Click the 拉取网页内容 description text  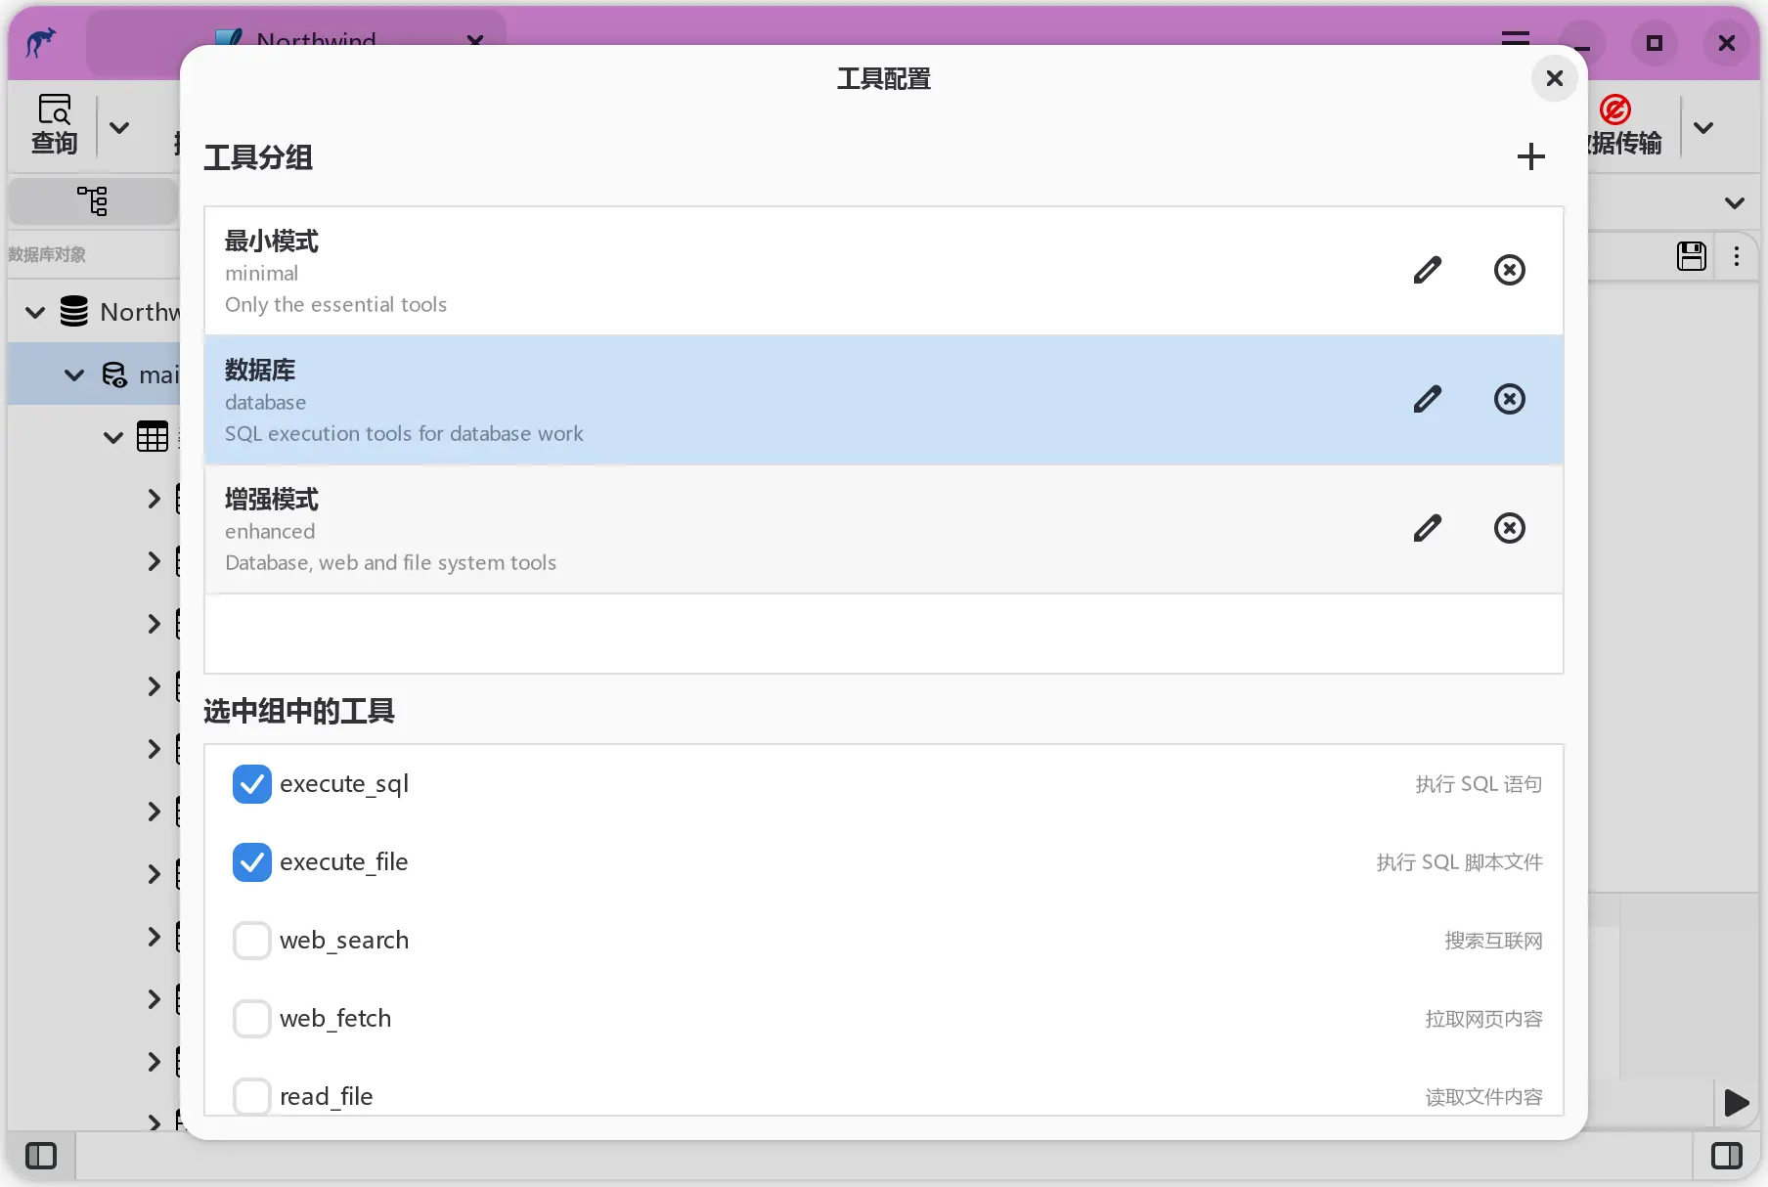[1483, 1019]
